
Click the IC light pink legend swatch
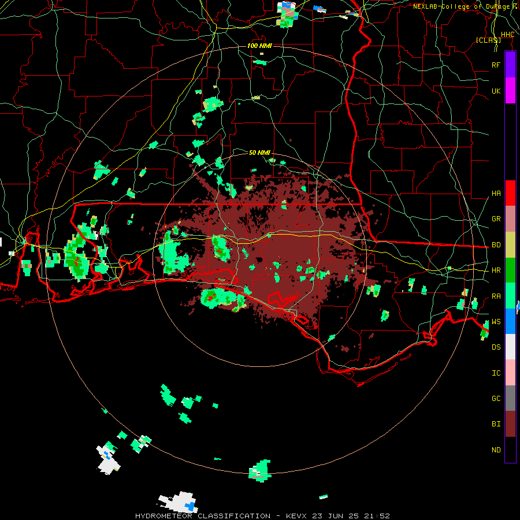(510, 373)
